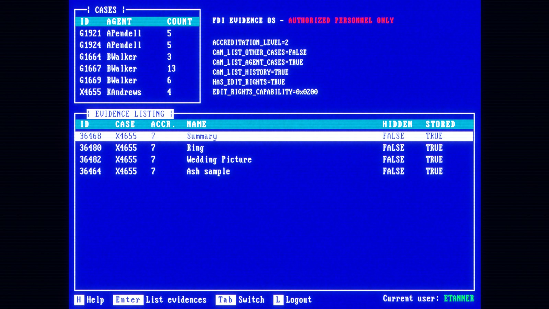This screenshot has height=309, width=549.
Task: Open Help with the H key button
Action: click(79, 299)
